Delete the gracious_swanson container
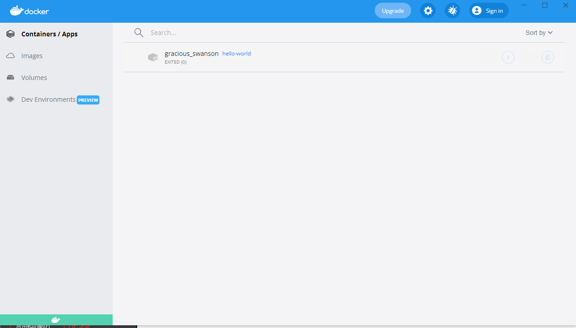This screenshot has height=328, width=576. [x=548, y=57]
